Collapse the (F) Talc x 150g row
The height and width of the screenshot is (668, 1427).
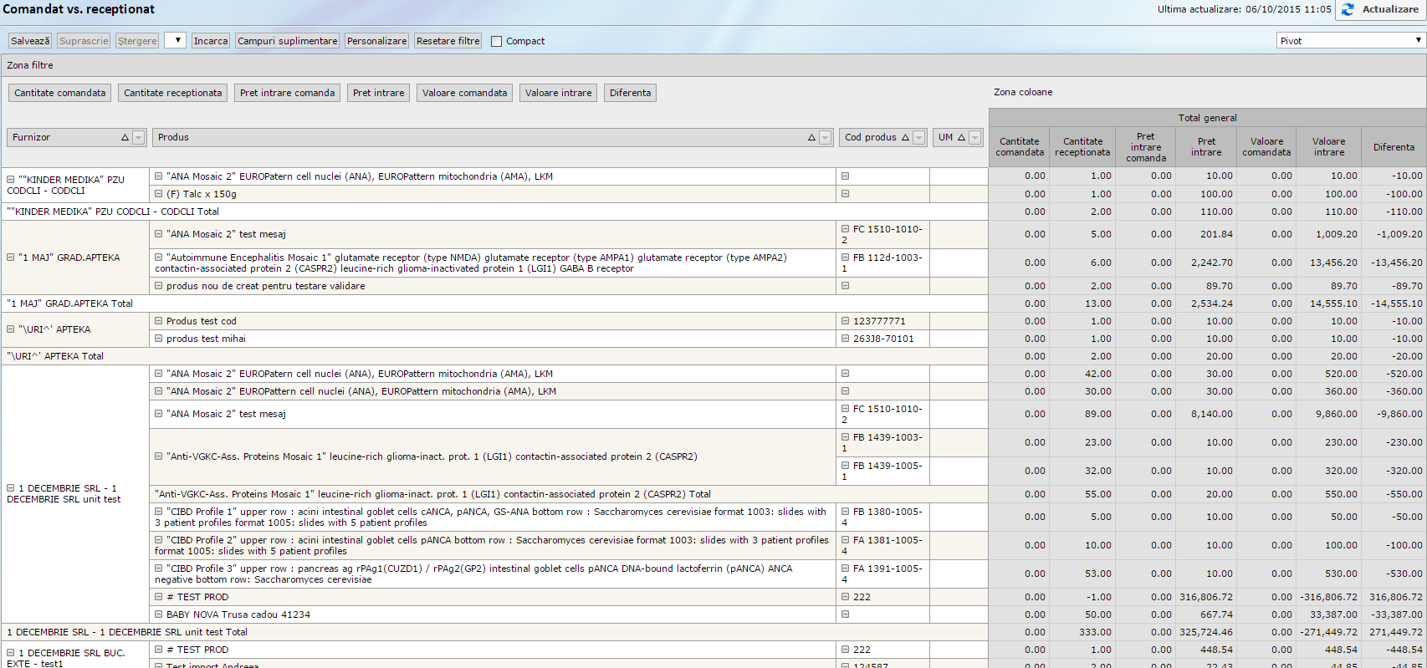[158, 194]
